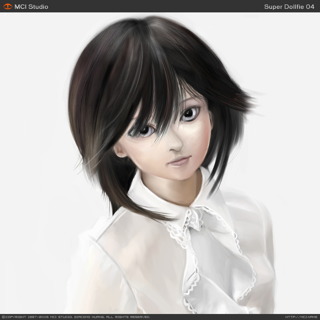Open the HTTP://MCI.NAME link

(x=301, y=317)
